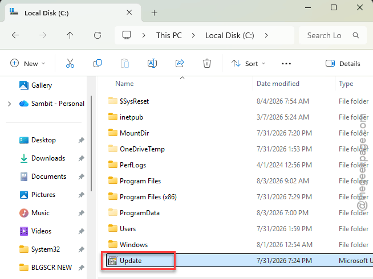Screen dimensions: 373x279
Task: Select Sambit - Personal OneDrive
Action: (52, 104)
